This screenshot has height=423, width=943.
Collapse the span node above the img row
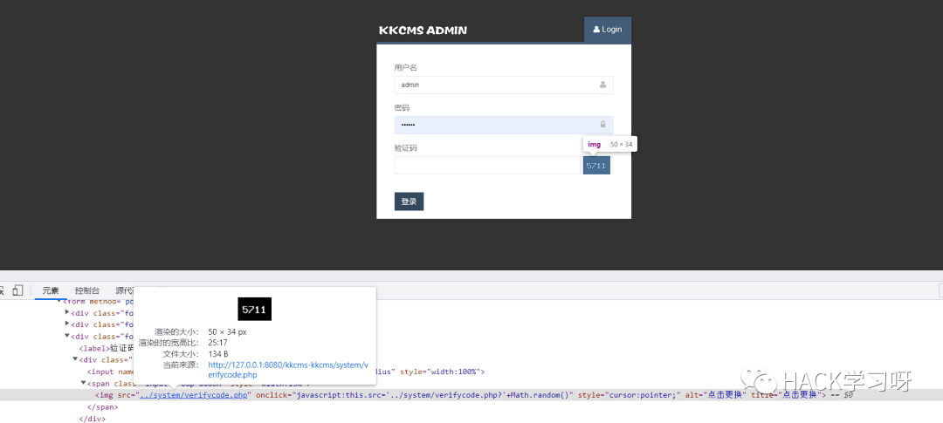[x=84, y=383]
